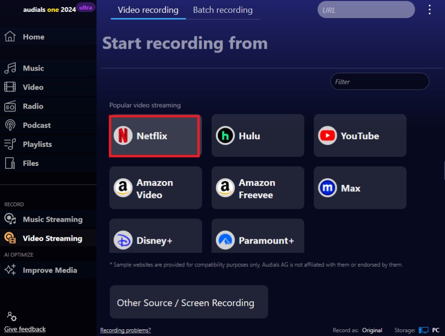This screenshot has width=445, height=336.
Task: Select Radio in the sidebar
Action: (x=33, y=106)
